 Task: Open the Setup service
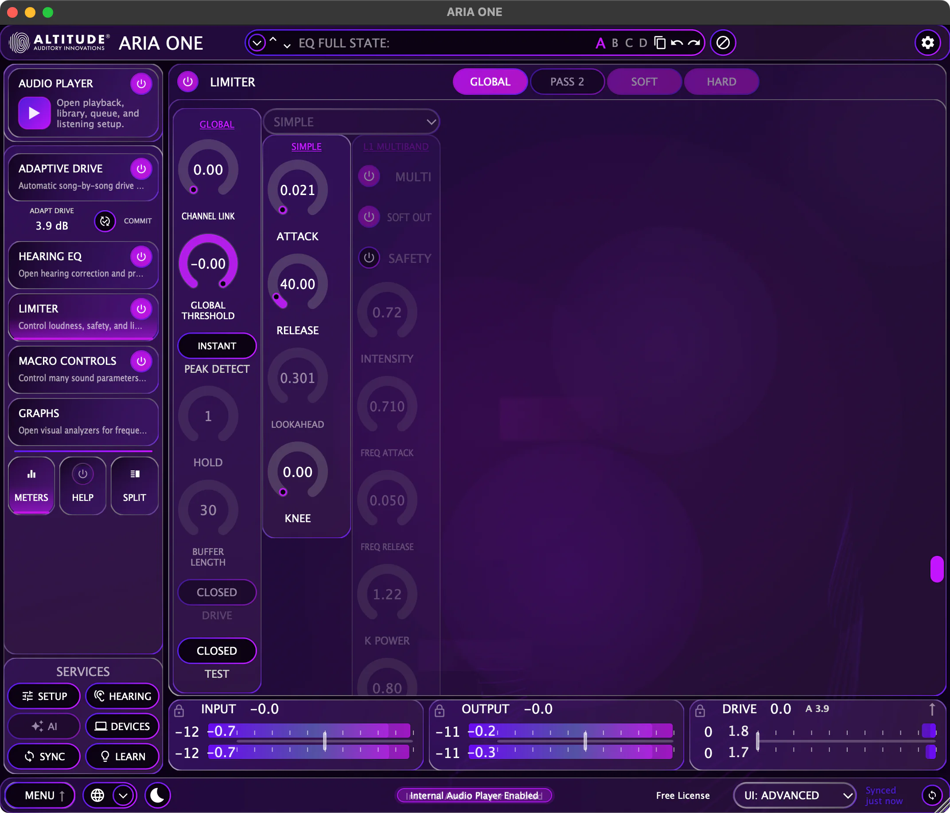(44, 696)
